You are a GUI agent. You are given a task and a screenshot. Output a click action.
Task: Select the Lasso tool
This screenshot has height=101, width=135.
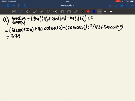(48, 12)
